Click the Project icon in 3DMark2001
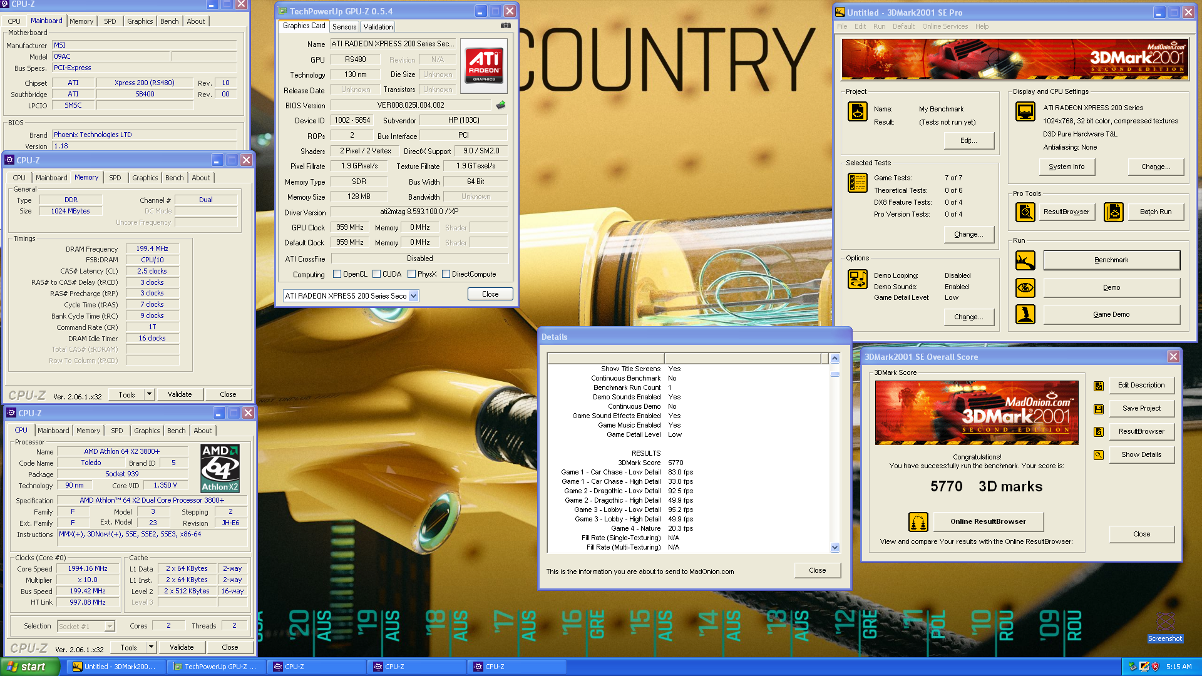This screenshot has width=1202, height=676. point(857,111)
